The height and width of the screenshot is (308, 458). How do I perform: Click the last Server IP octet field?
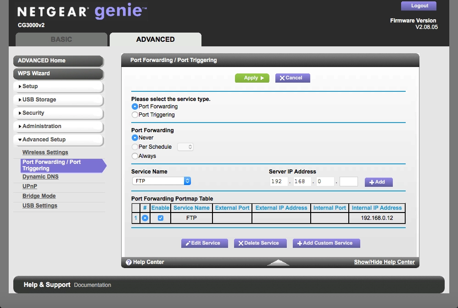349,181
